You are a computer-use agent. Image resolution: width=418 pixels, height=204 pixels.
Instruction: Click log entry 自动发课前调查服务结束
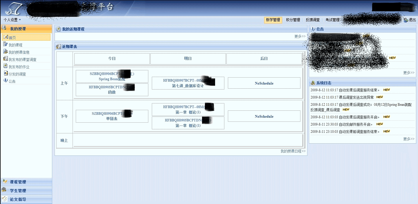click(345, 132)
